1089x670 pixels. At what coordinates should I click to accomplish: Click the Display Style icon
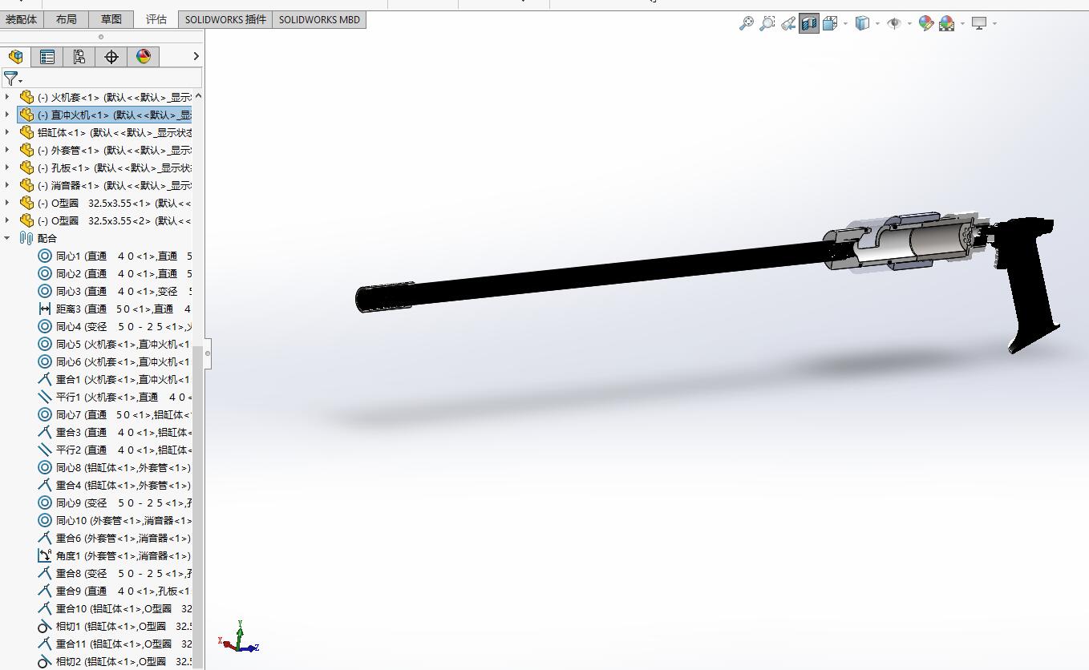[x=862, y=24]
